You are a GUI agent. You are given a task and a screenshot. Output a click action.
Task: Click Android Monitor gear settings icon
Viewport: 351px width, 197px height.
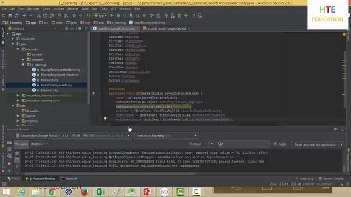tap(335, 129)
